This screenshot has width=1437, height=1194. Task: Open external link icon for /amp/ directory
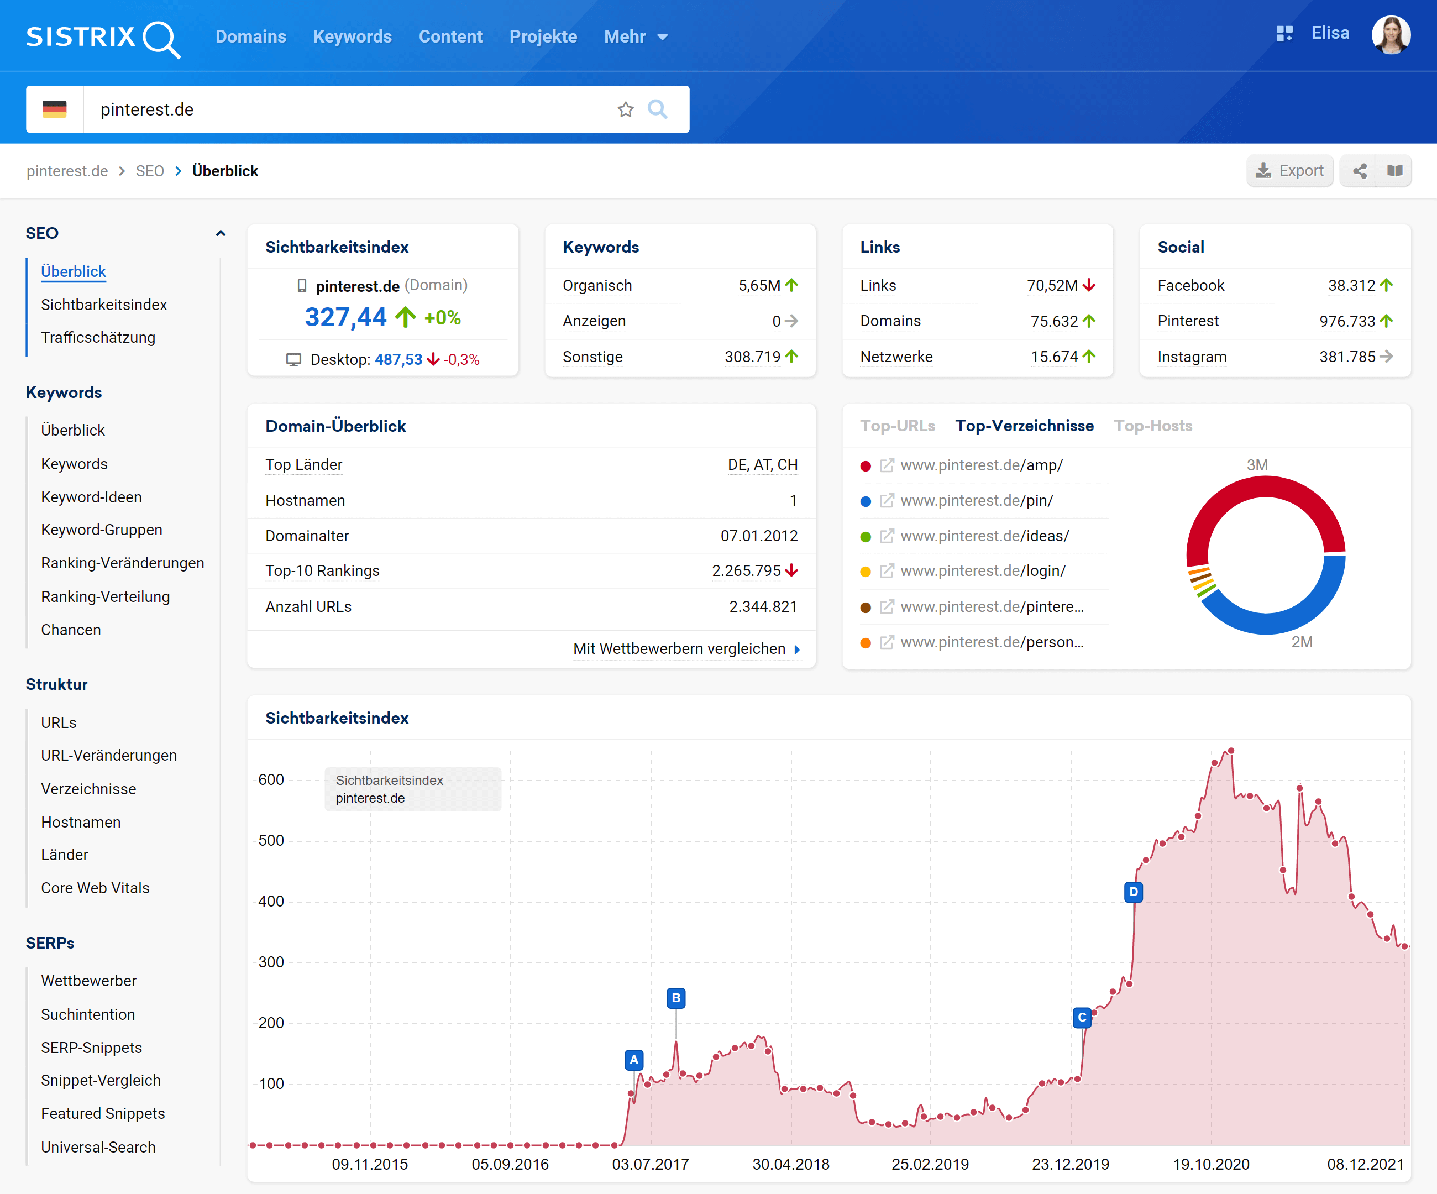pyautogui.click(x=886, y=466)
